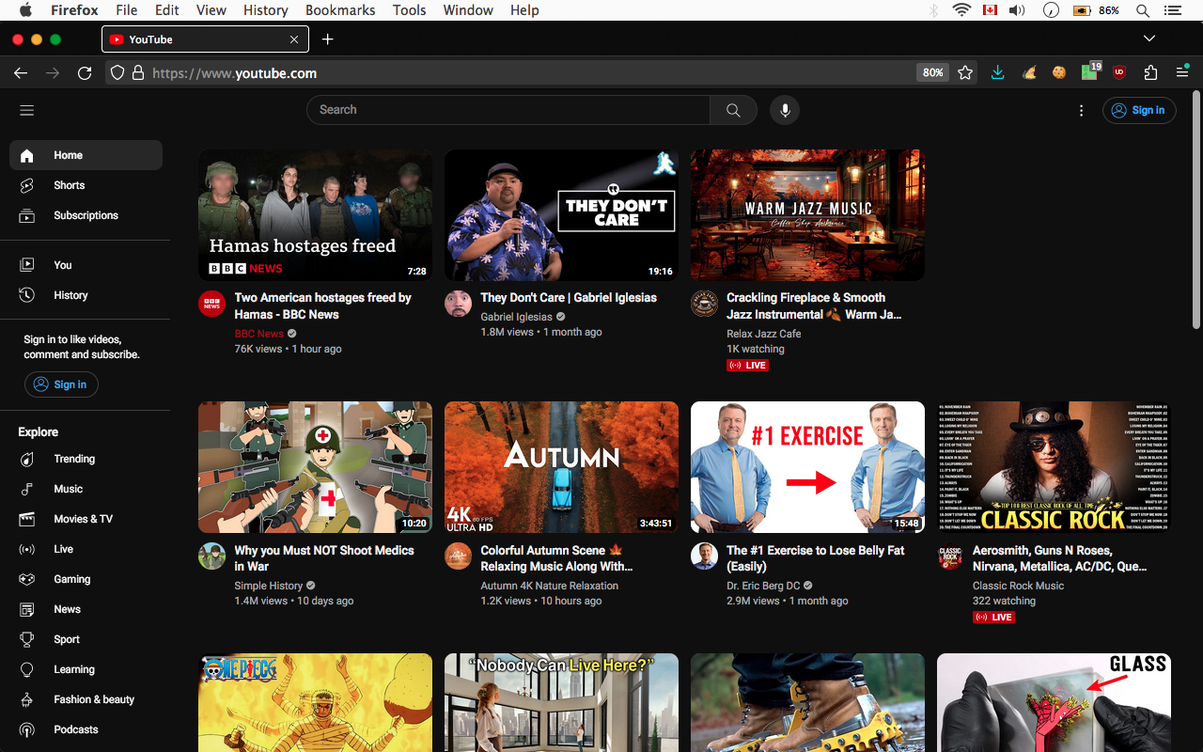
Task: Click the Firefox address bar URL
Action: 235,72
